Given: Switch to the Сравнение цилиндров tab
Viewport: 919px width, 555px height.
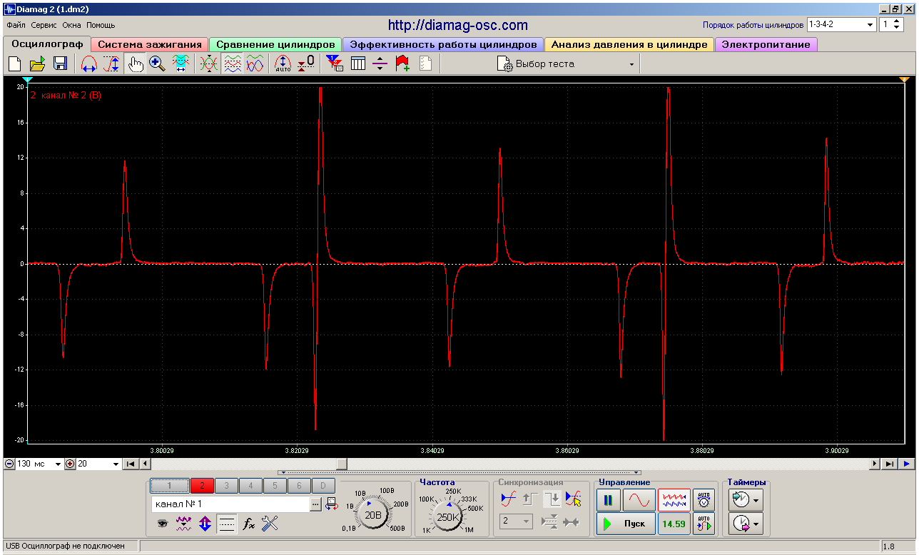Looking at the screenshot, I should (275, 44).
